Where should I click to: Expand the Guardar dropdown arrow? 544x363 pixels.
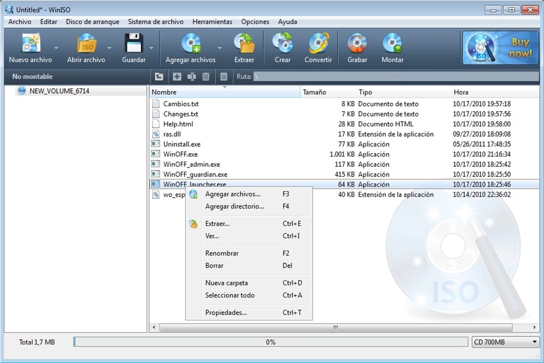coord(151,48)
